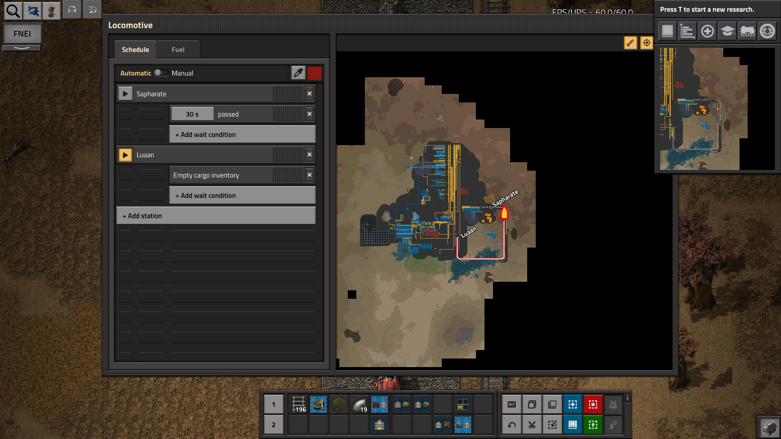Edit the 30 s wait time
The height and width of the screenshot is (439, 781).
click(x=192, y=114)
